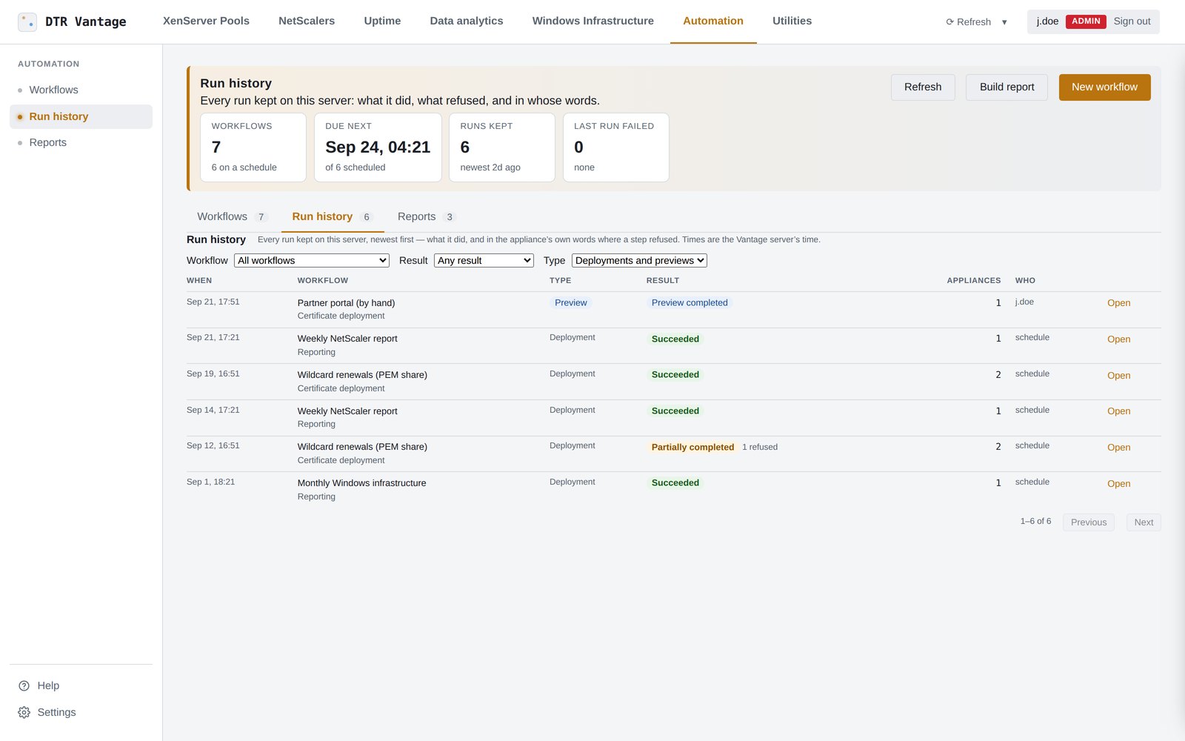Image resolution: width=1185 pixels, height=741 pixels.
Task: Switch to the Workflows tab
Action: pyautogui.click(x=232, y=216)
